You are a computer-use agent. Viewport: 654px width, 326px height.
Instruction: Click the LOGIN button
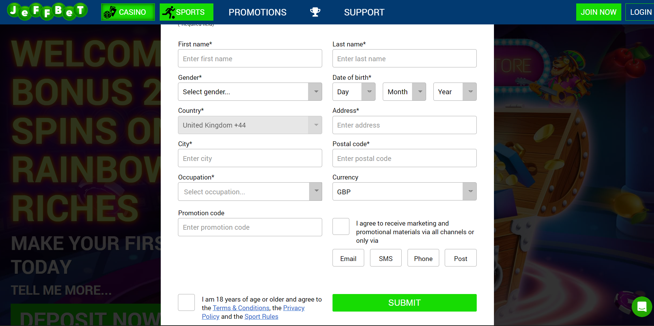641,12
